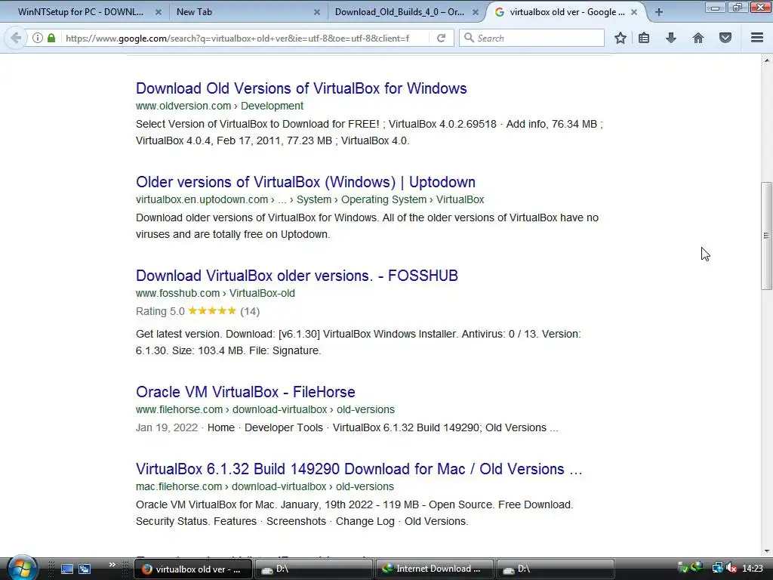
Task: Expand quick launch overflow chevron
Action: click(112, 565)
